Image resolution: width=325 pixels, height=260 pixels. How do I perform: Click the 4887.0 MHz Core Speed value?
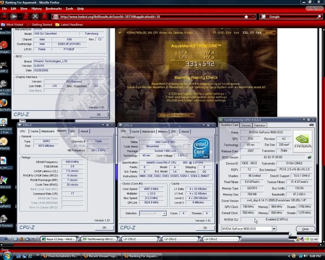coord(151,189)
